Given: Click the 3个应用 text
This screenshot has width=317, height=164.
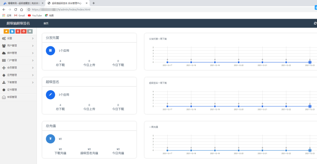Looking at the screenshot, I should point(64,94).
